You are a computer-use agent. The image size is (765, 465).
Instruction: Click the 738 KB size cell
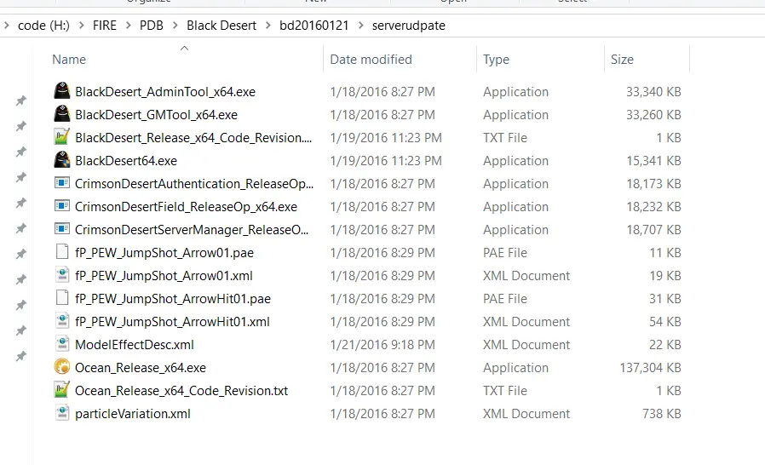click(662, 413)
